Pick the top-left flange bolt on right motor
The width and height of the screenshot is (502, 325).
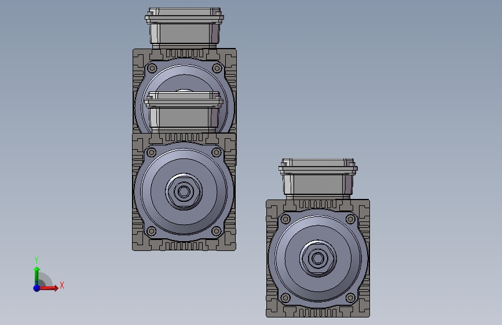click(x=285, y=219)
